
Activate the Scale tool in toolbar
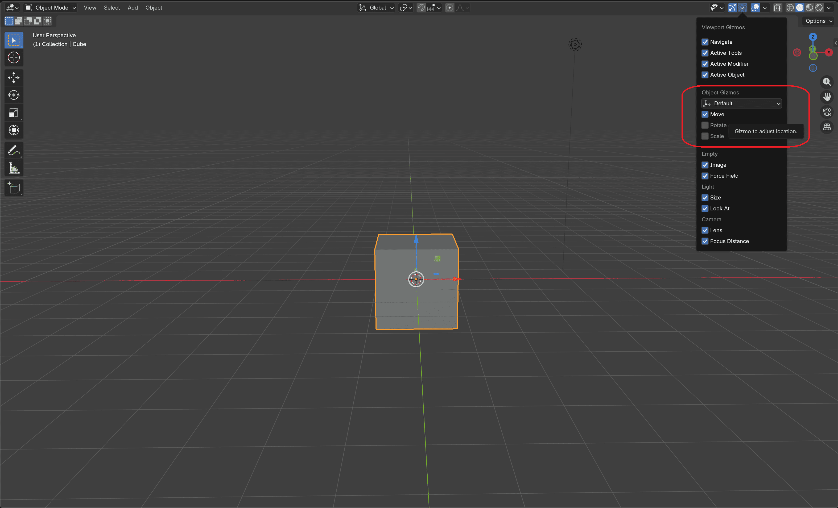tap(14, 113)
